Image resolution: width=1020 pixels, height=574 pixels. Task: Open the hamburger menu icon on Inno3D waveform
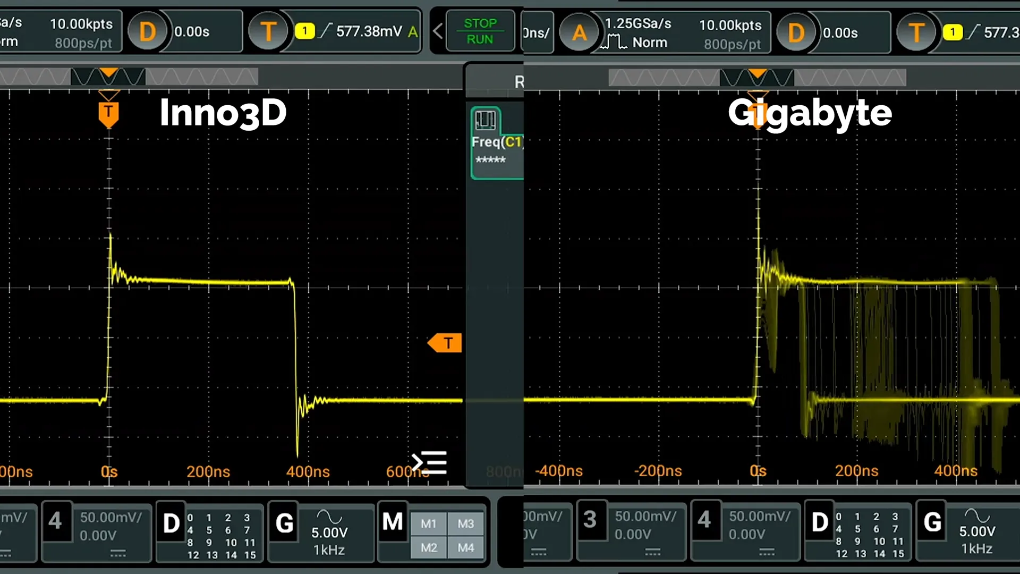(x=429, y=462)
